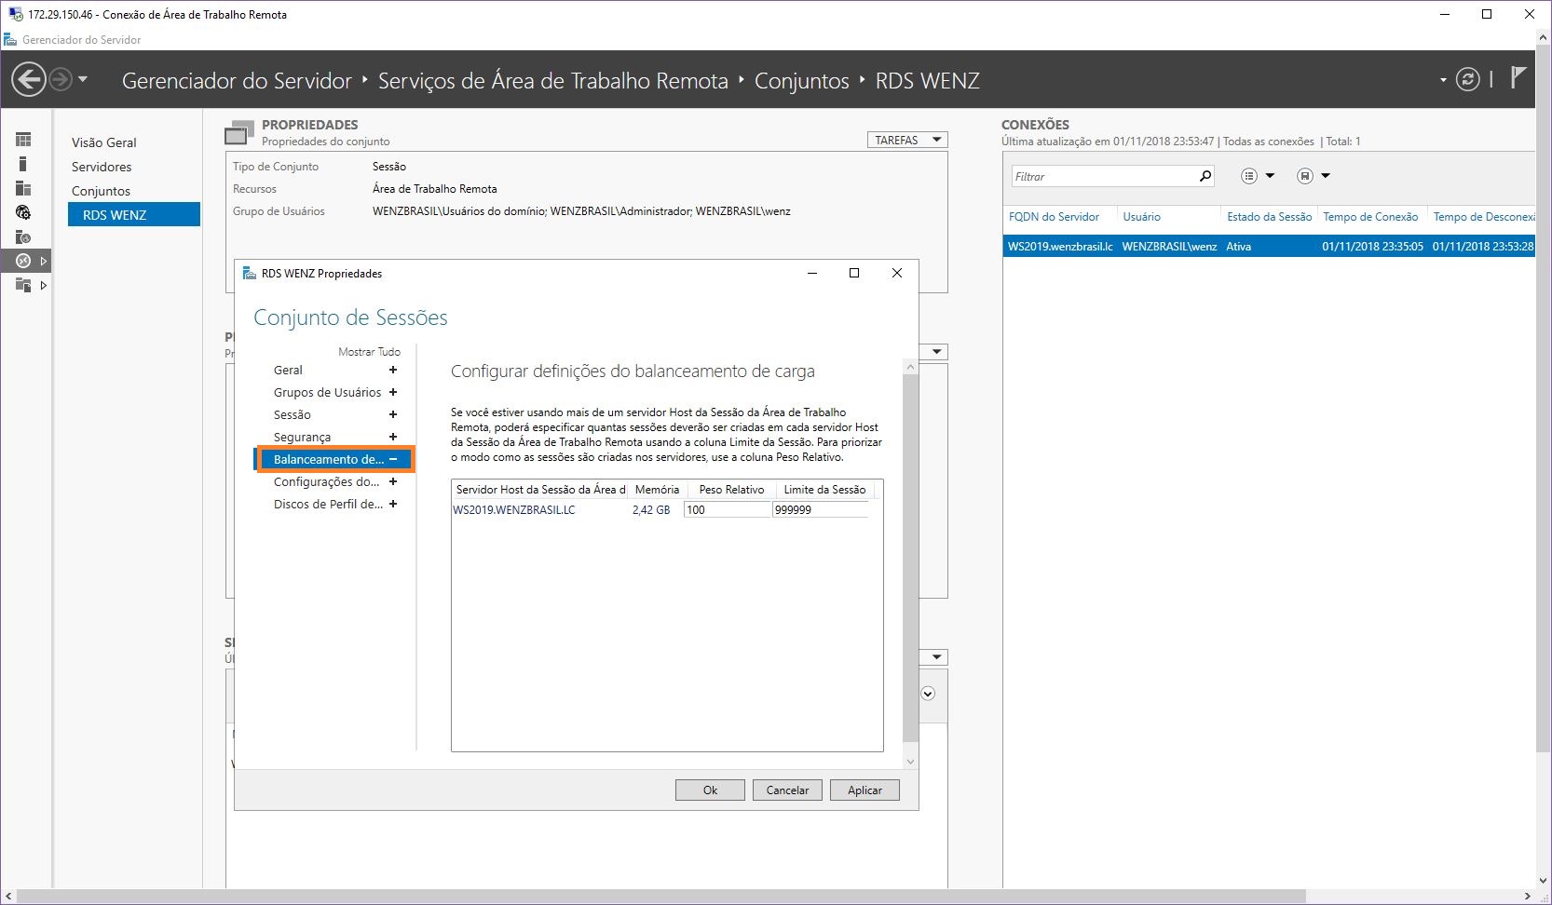
Task: Select RDS WENZ in the navigation pane
Action: (134, 214)
